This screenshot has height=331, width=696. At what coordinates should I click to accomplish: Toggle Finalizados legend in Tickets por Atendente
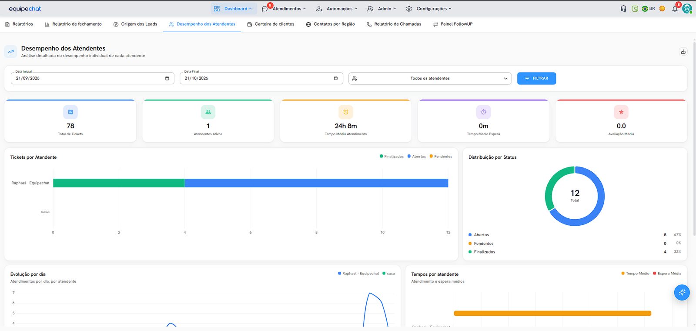pyautogui.click(x=391, y=157)
